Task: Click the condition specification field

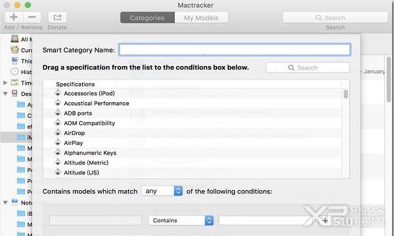Action: [95, 220]
